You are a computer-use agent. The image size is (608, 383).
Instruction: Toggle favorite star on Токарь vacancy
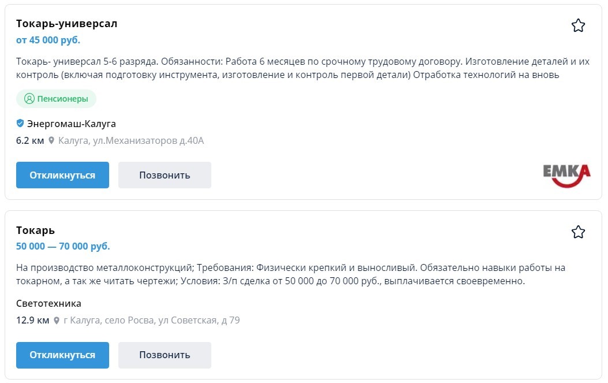pos(578,232)
